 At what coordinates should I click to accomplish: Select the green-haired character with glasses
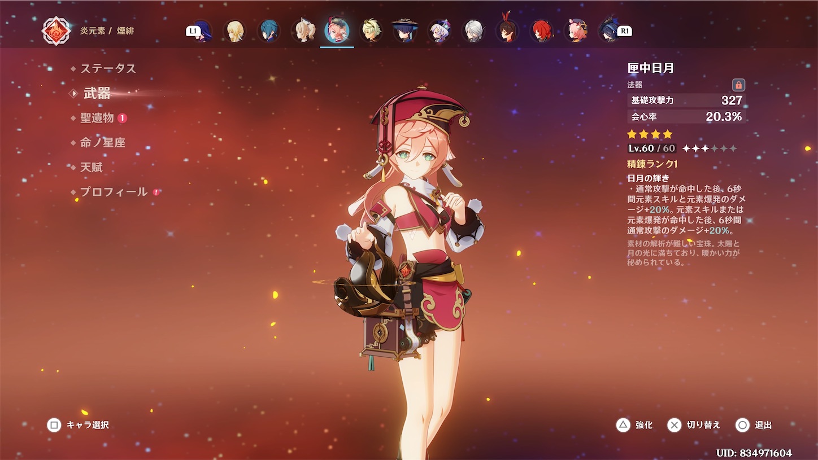pyautogui.click(x=371, y=31)
